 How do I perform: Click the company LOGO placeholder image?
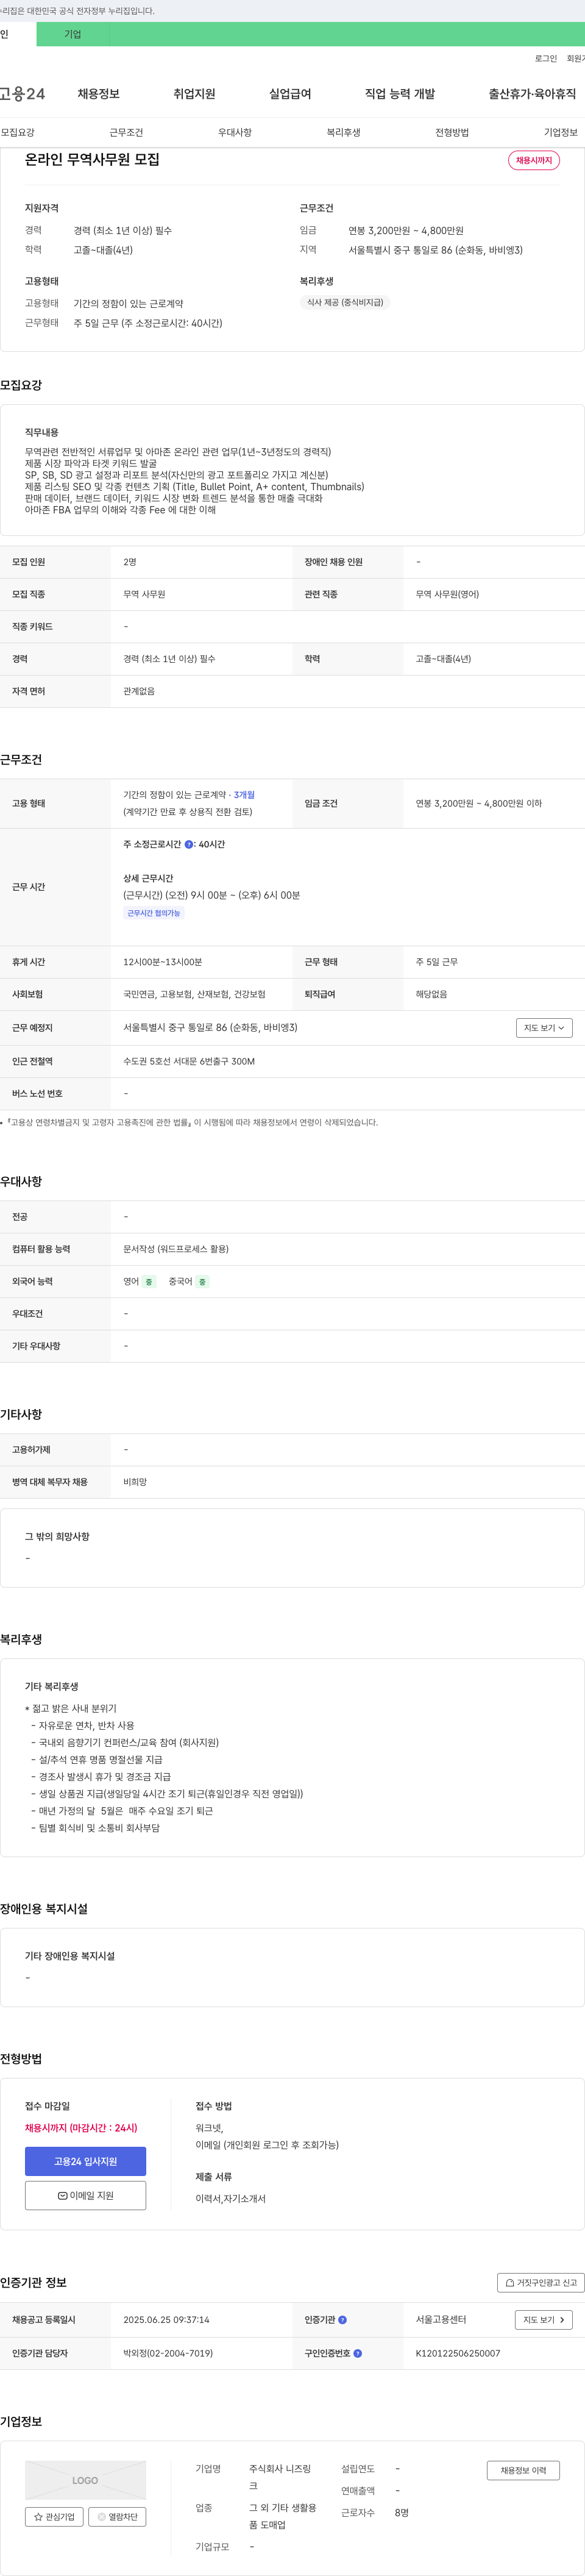[x=85, y=2480]
